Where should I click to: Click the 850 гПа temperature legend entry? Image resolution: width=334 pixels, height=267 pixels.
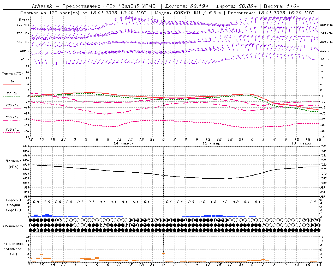point(12,106)
